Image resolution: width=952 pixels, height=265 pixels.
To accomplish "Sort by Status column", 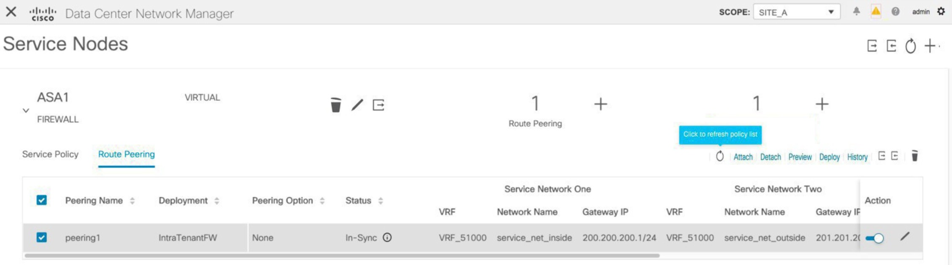I will click(x=380, y=201).
